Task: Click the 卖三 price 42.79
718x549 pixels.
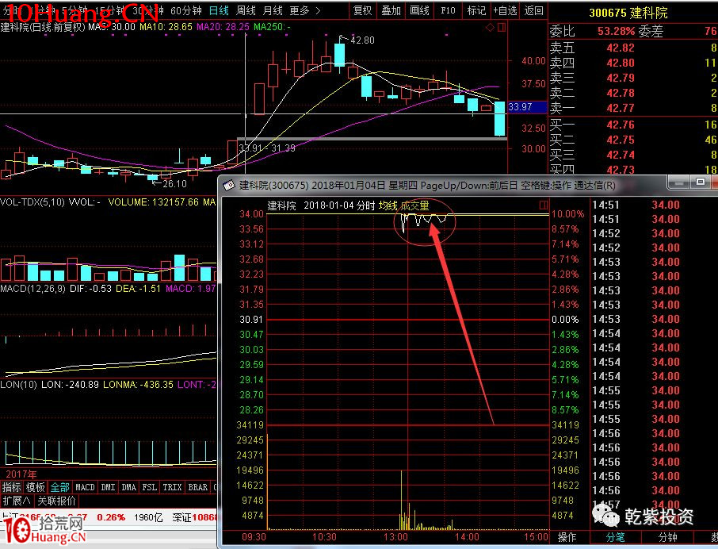Action: tap(621, 78)
